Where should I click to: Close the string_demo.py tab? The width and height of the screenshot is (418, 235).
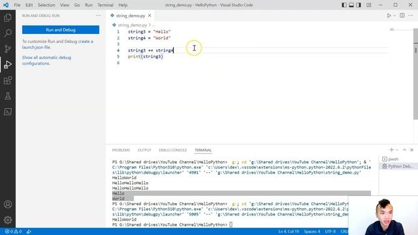tap(150, 16)
